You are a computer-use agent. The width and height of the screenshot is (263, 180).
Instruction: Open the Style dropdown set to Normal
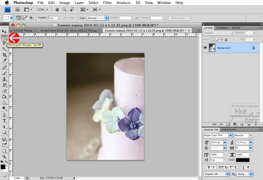(98, 18)
